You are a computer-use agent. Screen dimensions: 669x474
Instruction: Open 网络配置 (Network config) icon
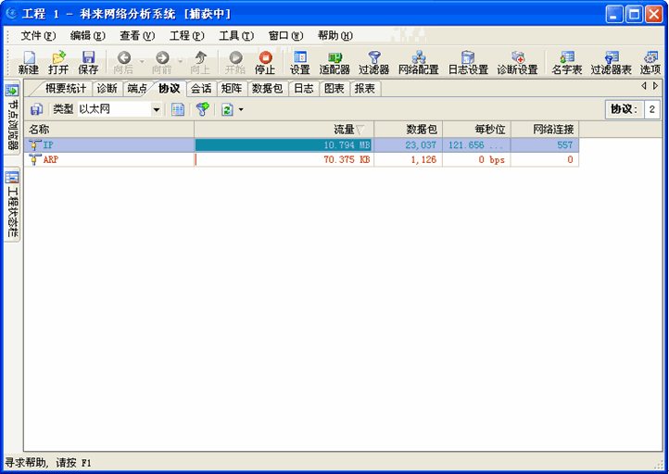(x=419, y=57)
